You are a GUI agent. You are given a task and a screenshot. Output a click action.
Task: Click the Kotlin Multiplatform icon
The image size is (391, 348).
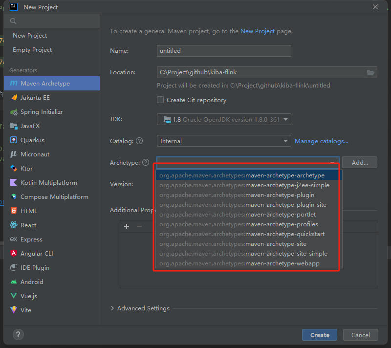14,182
